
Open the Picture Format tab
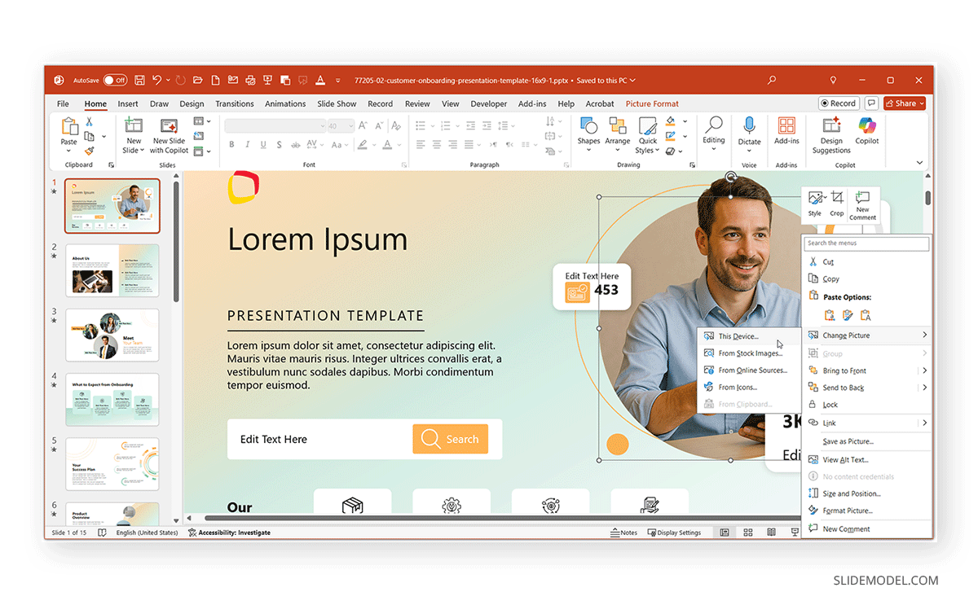(652, 104)
